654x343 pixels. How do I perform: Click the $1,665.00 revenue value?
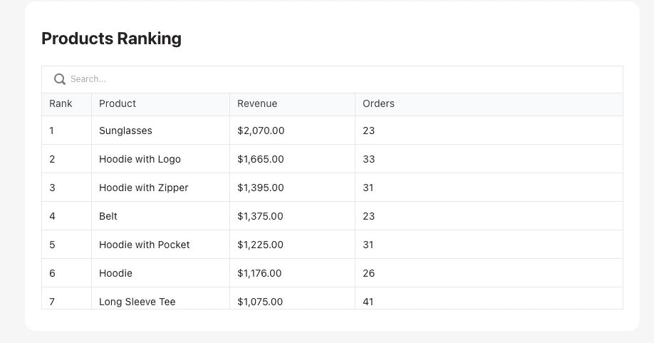[261, 159]
